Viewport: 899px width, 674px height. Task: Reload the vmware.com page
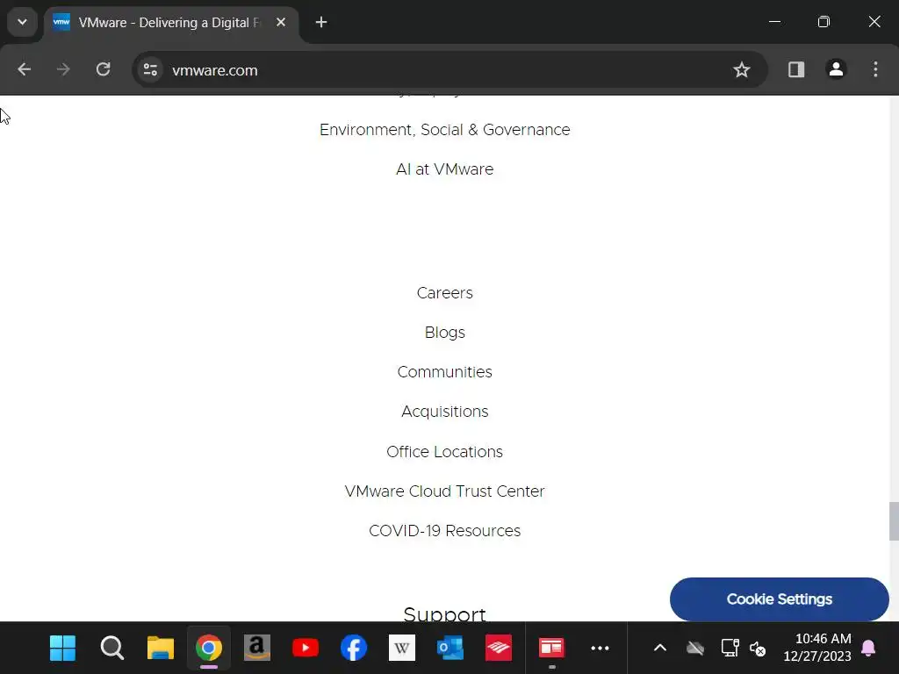104,70
